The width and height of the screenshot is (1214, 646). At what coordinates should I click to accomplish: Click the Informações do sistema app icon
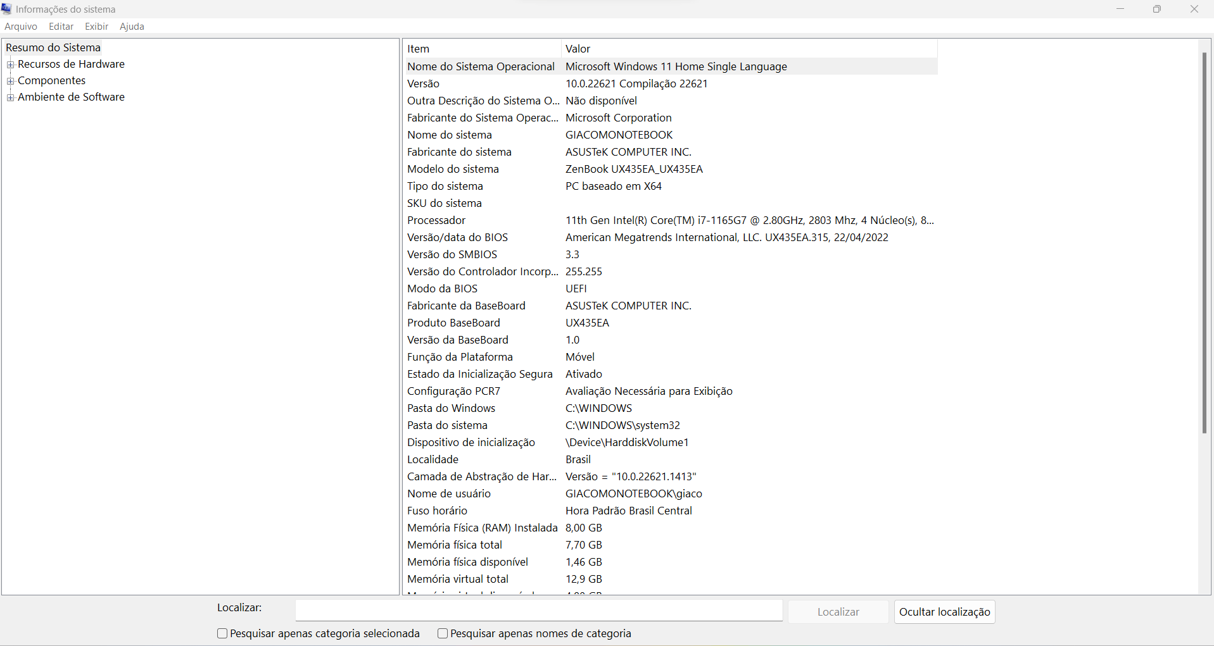point(7,9)
